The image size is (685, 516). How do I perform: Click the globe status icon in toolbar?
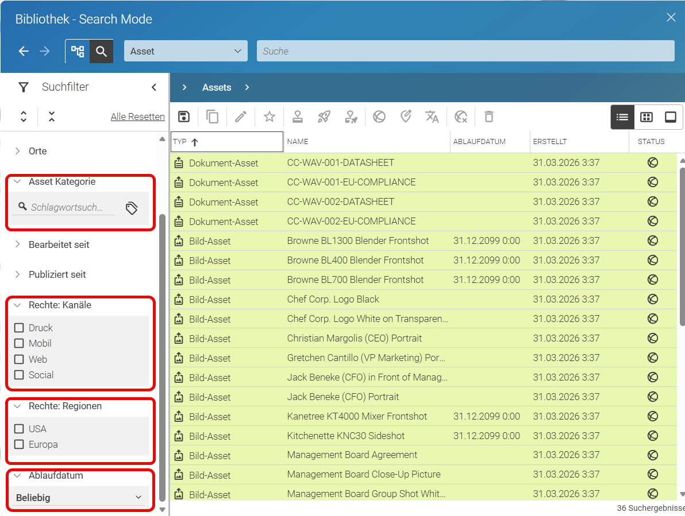[379, 117]
